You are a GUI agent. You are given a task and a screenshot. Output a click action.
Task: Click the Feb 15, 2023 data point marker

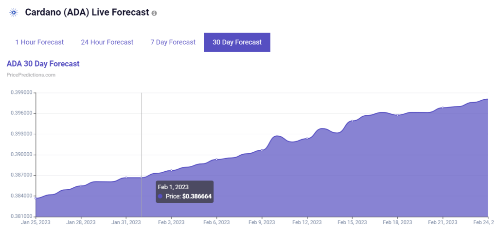pyautogui.click(x=352, y=121)
